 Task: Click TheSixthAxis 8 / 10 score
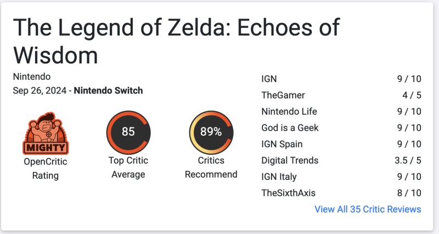point(409,193)
